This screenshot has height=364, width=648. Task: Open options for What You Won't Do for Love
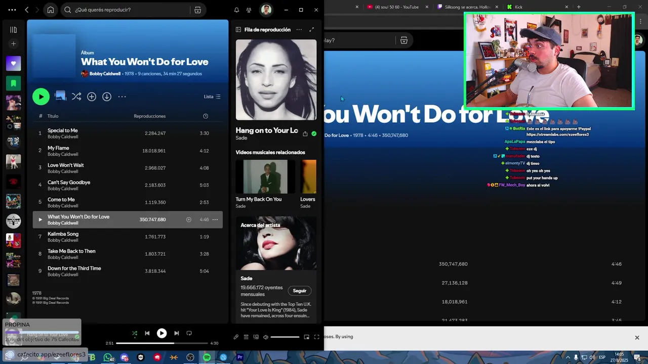215,219
